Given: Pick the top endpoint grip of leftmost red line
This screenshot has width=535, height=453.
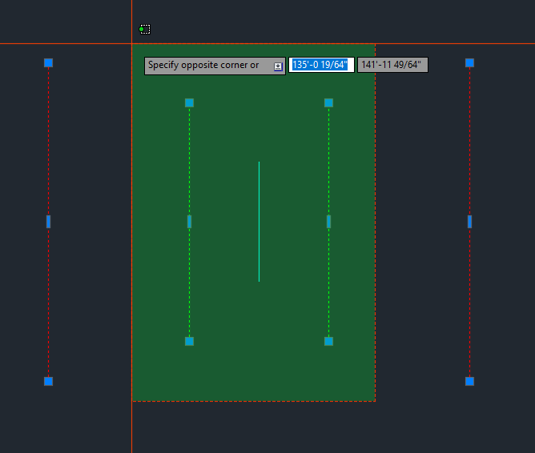Looking at the screenshot, I should click(48, 62).
